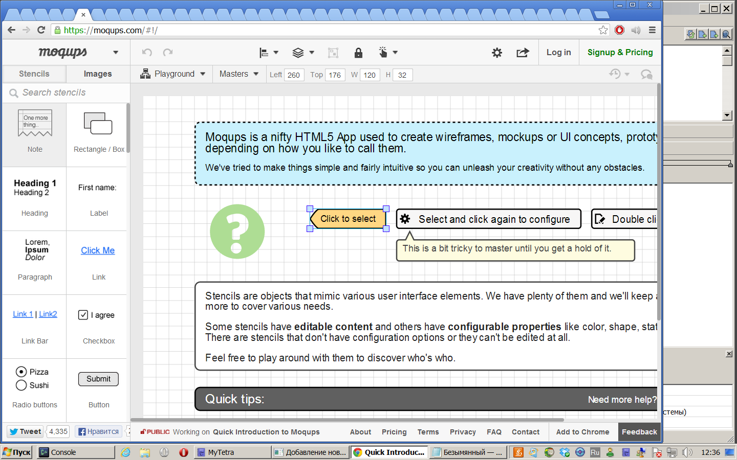Open the Pricing footer link

coord(394,432)
